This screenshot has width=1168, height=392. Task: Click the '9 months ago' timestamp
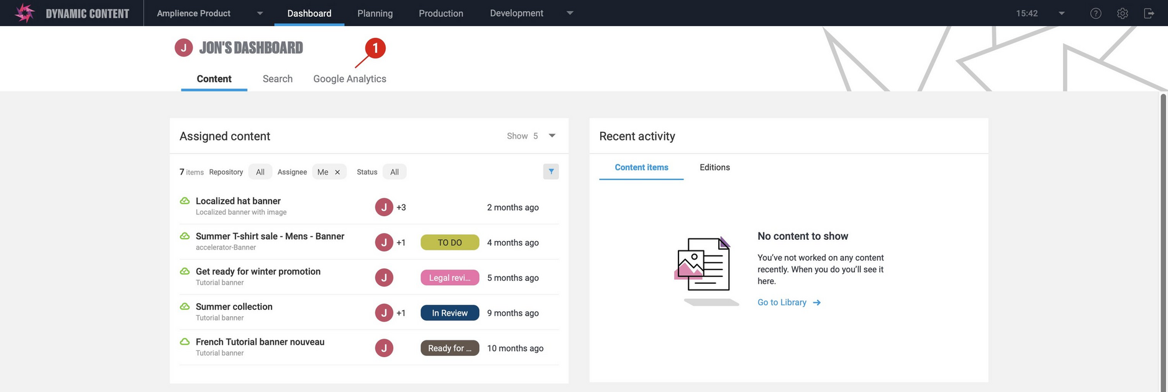[513, 313]
